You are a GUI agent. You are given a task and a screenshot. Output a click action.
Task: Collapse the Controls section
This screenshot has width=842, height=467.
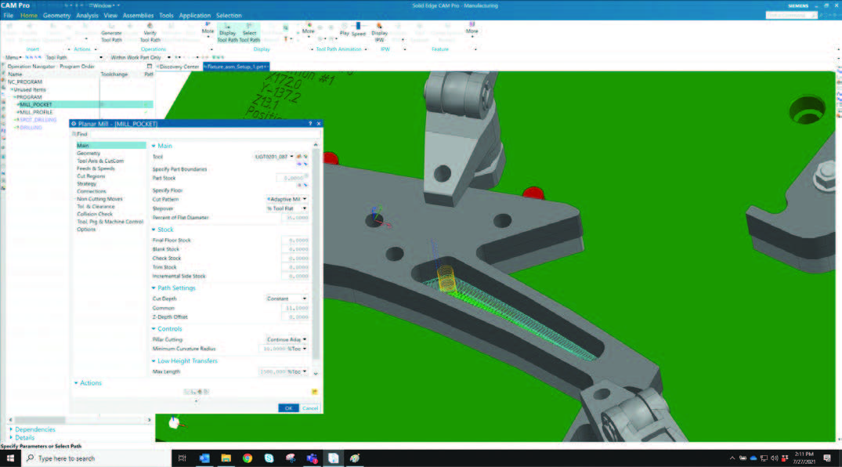click(x=154, y=329)
